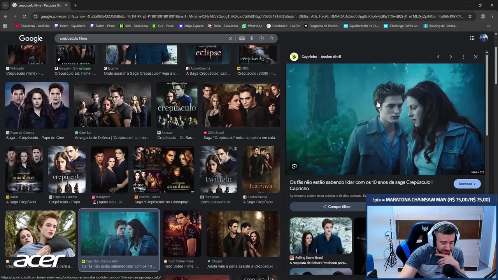Start voice search with the microphone icon
Image resolution: width=498 pixels, height=280 pixels.
click(252, 38)
